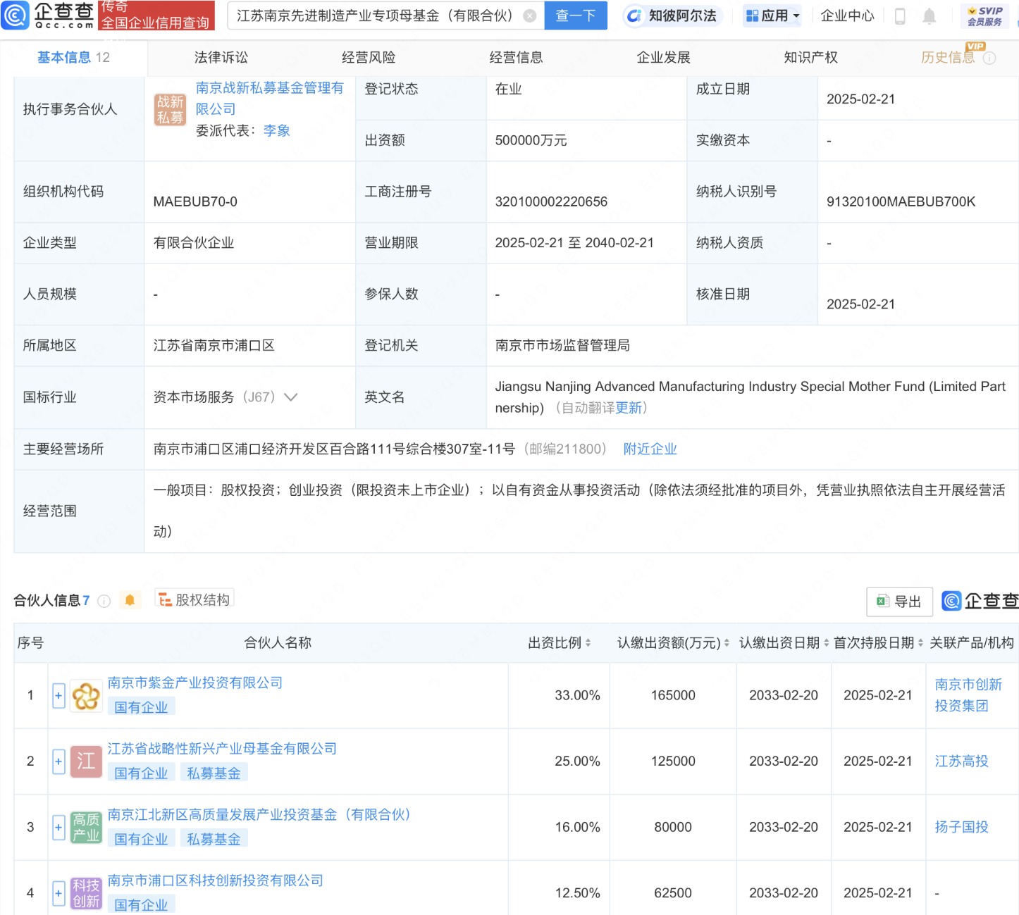Viewport: 1019px width, 915px height.
Task: Click the 查一下 search button
Action: (575, 15)
